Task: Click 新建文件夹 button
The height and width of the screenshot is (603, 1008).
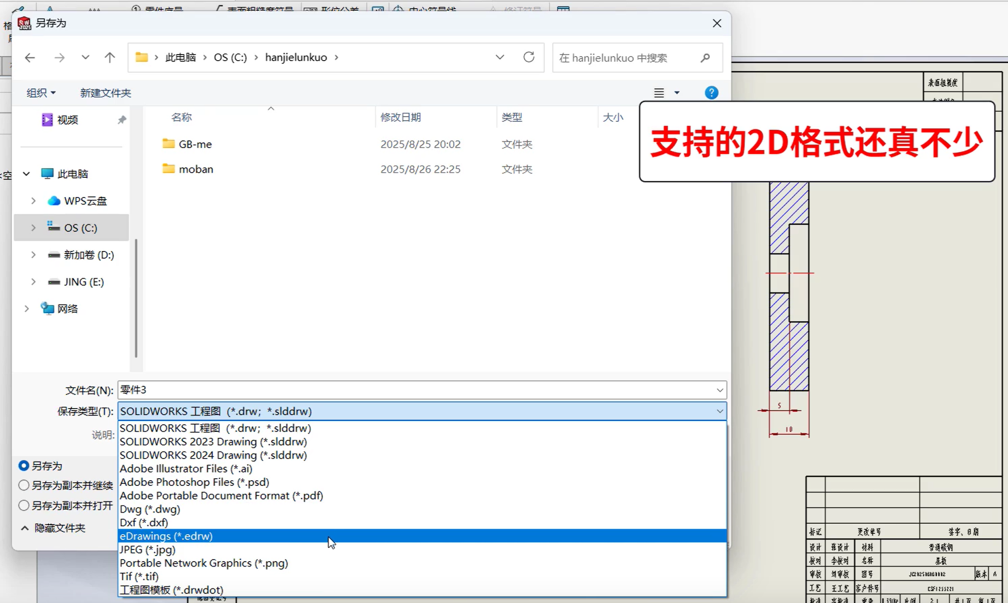Action: (105, 93)
